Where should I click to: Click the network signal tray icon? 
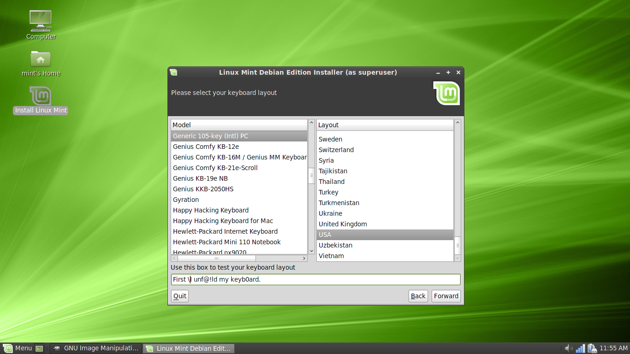click(x=581, y=348)
